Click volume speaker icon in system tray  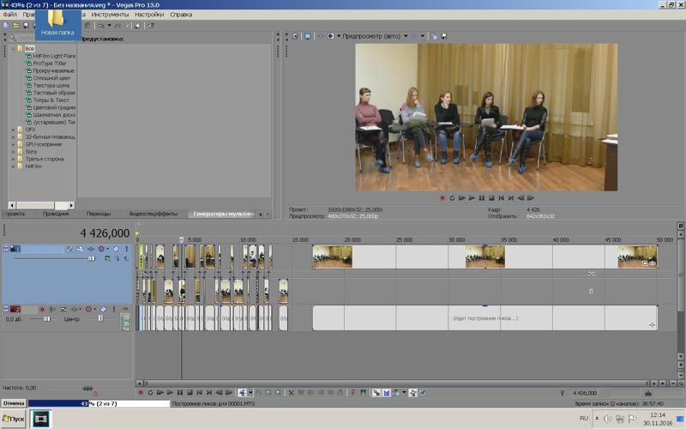click(608, 419)
